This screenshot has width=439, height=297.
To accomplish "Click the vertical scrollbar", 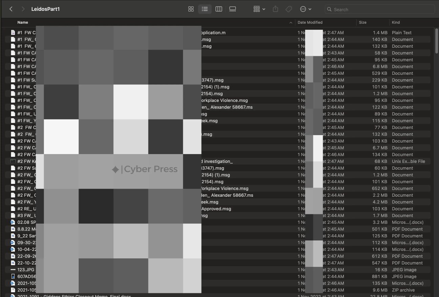I will click(436, 41).
